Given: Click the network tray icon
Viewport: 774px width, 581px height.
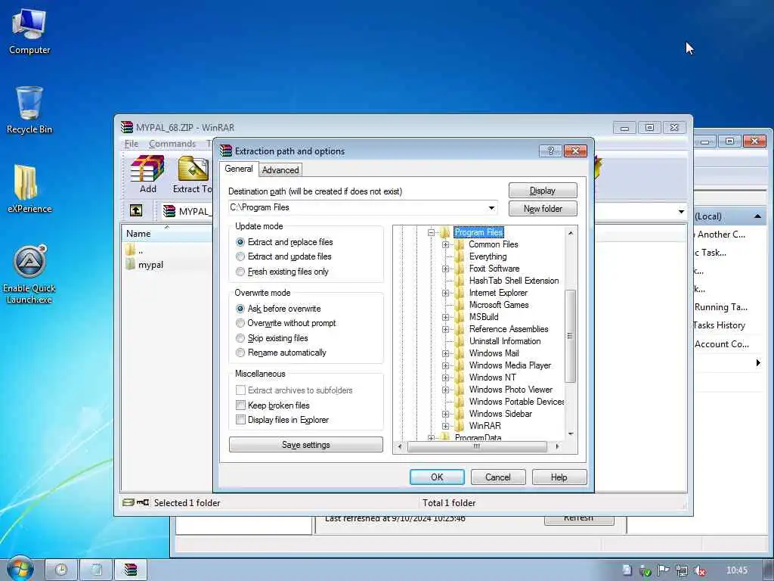Looking at the screenshot, I should click(x=681, y=570).
